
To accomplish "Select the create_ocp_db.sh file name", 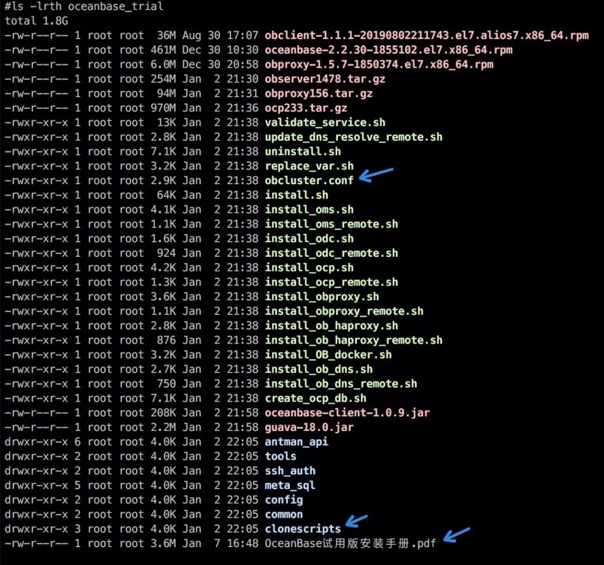I will point(315,398).
